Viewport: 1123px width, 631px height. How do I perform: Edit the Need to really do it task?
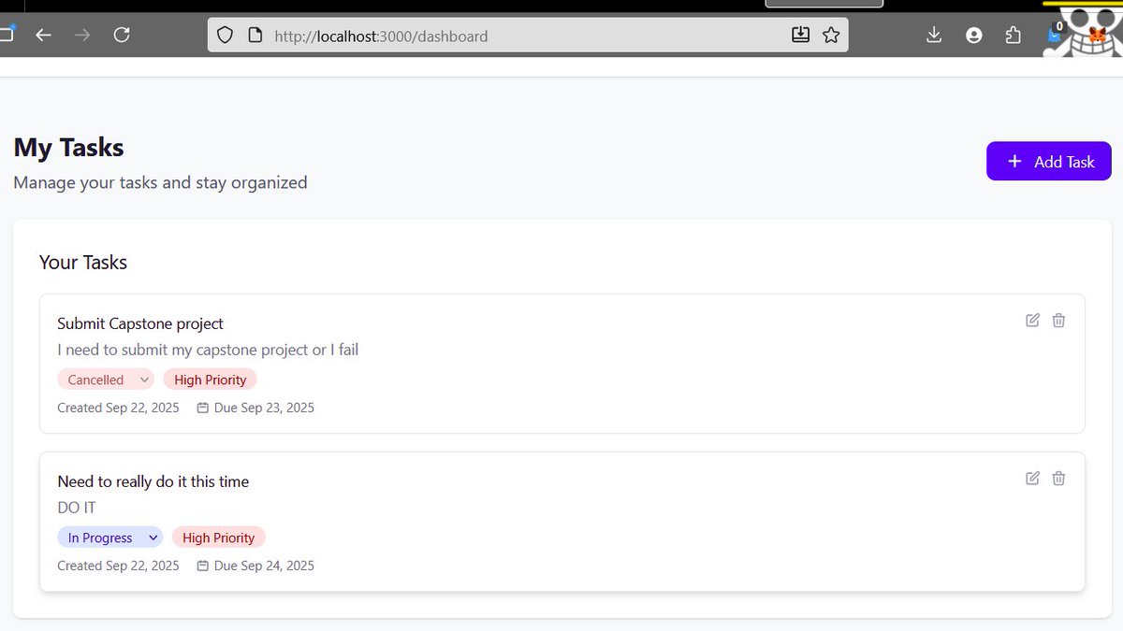tap(1031, 478)
